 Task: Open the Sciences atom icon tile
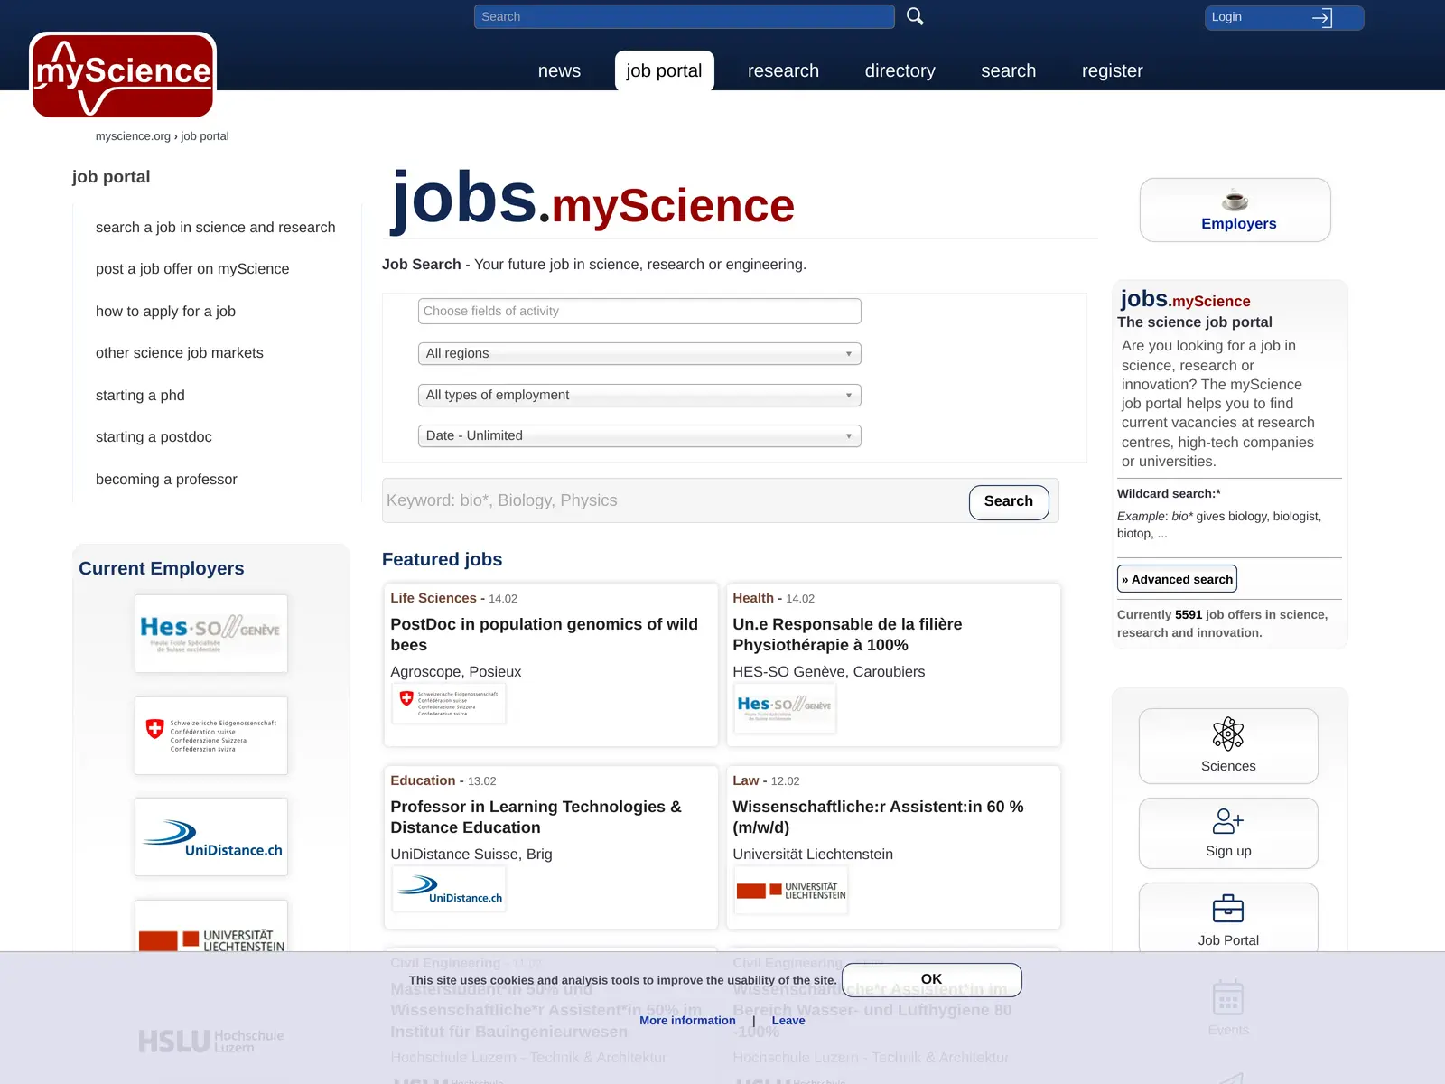1228,734
